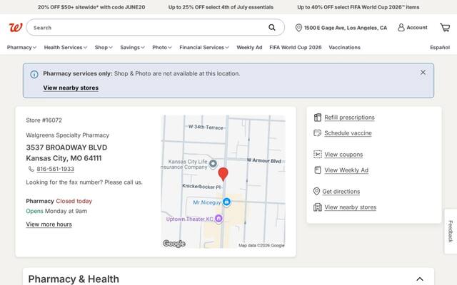The height and width of the screenshot is (285, 457).
Task: Close the pharmacy services notice
Action: point(423,73)
